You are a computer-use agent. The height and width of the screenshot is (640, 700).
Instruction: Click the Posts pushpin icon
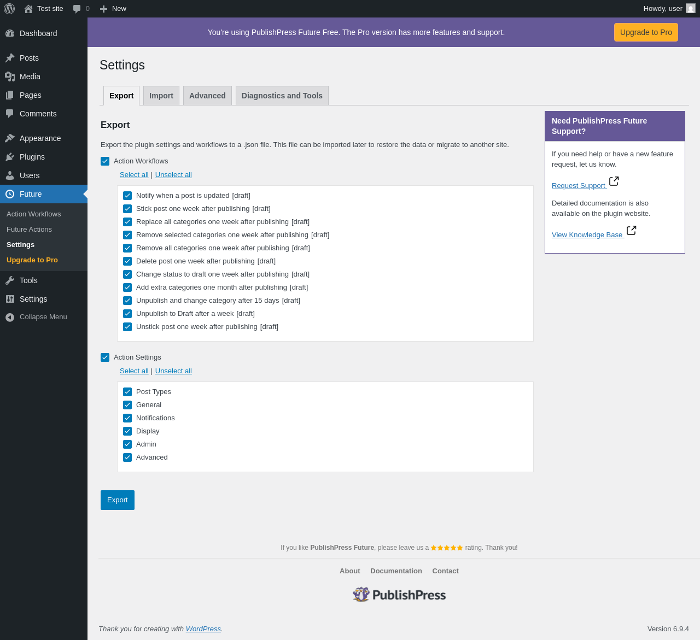pos(10,58)
